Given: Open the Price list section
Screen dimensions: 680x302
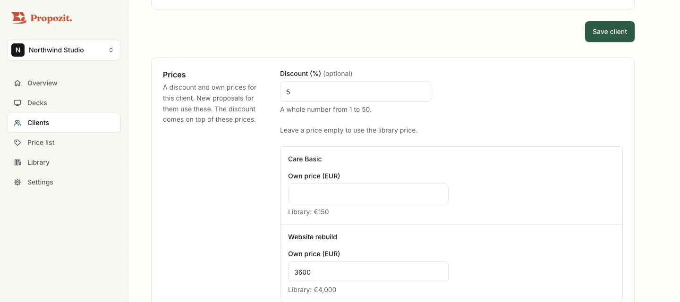Looking at the screenshot, I should tap(64, 143).
